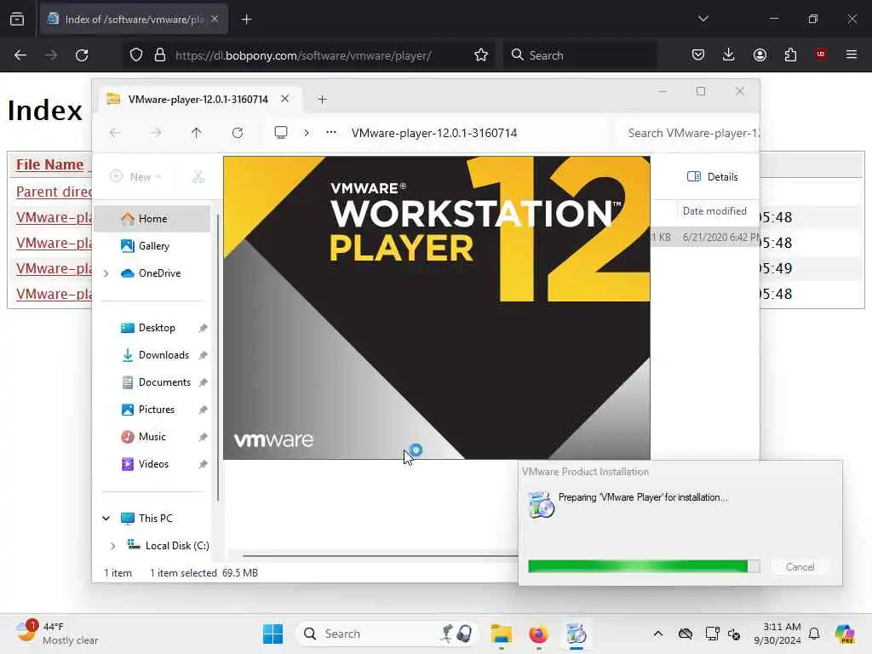The height and width of the screenshot is (654, 872).
Task: Open the Firefox extensions menu
Action: click(x=790, y=54)
